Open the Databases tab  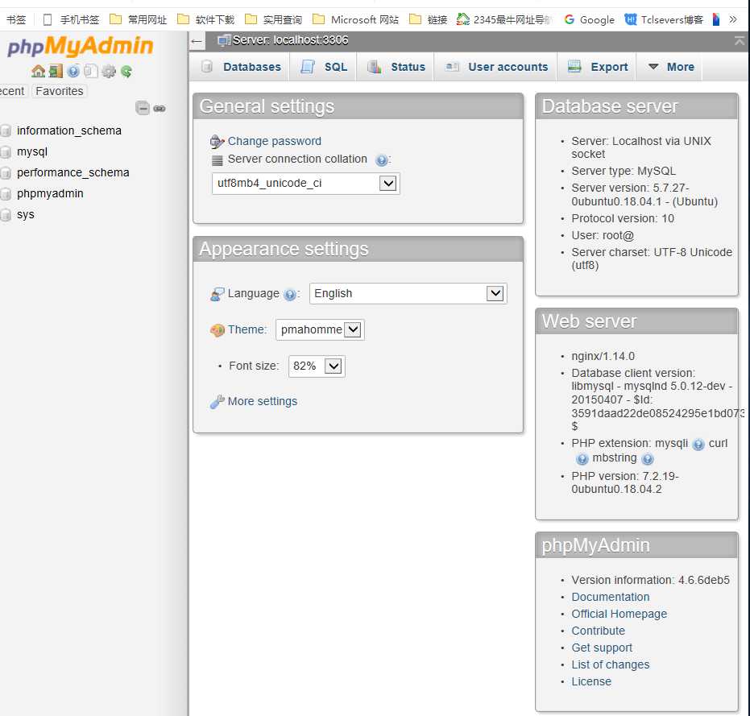[239, 67]
